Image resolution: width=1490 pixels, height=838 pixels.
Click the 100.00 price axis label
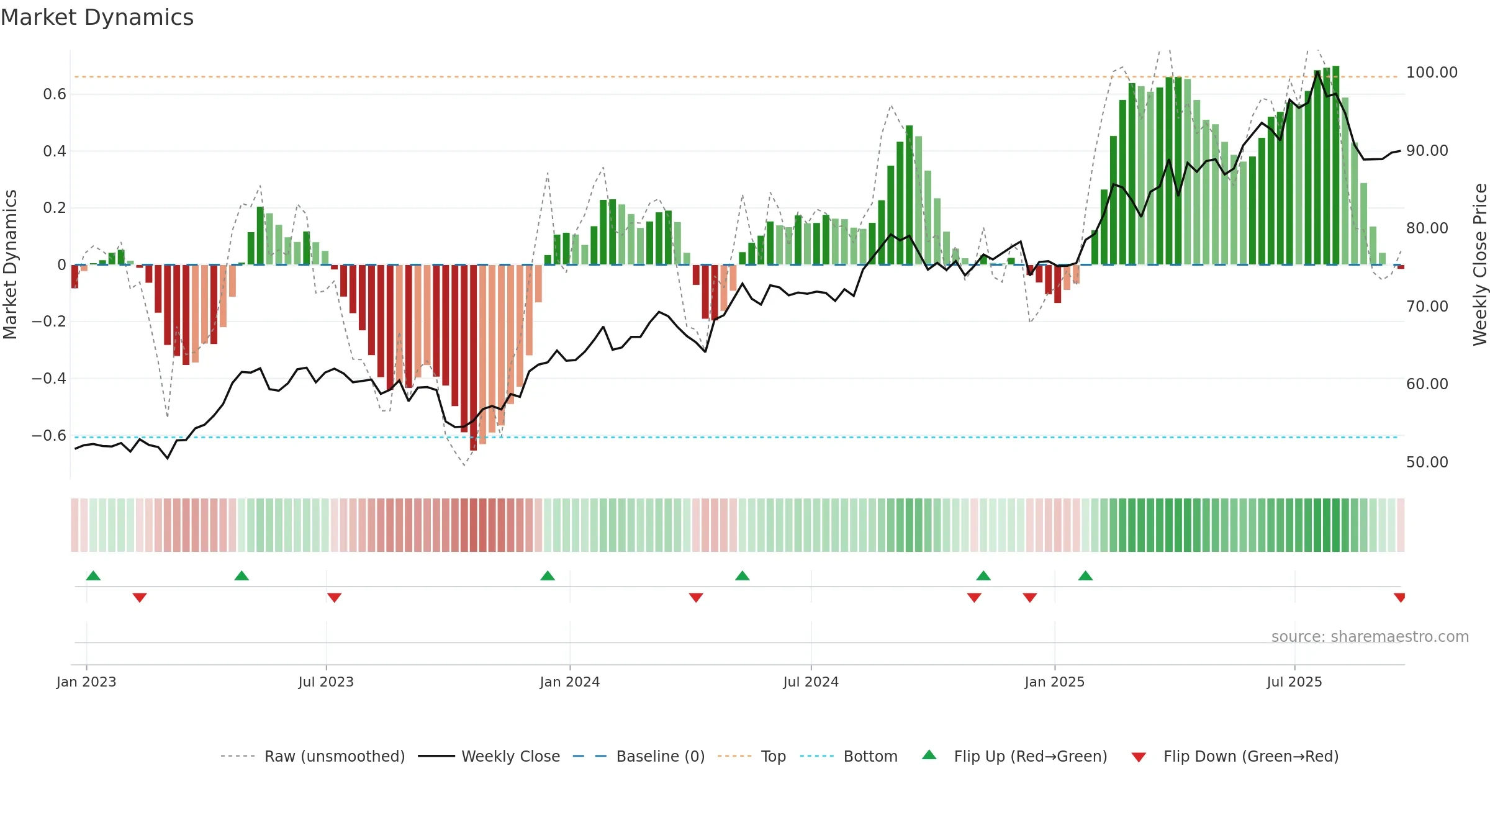[1432, 72]
